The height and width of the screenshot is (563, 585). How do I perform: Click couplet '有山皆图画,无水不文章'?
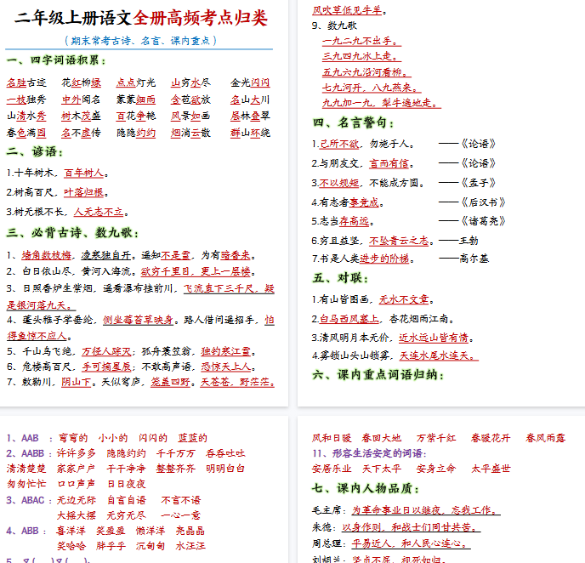pos(373,299)
